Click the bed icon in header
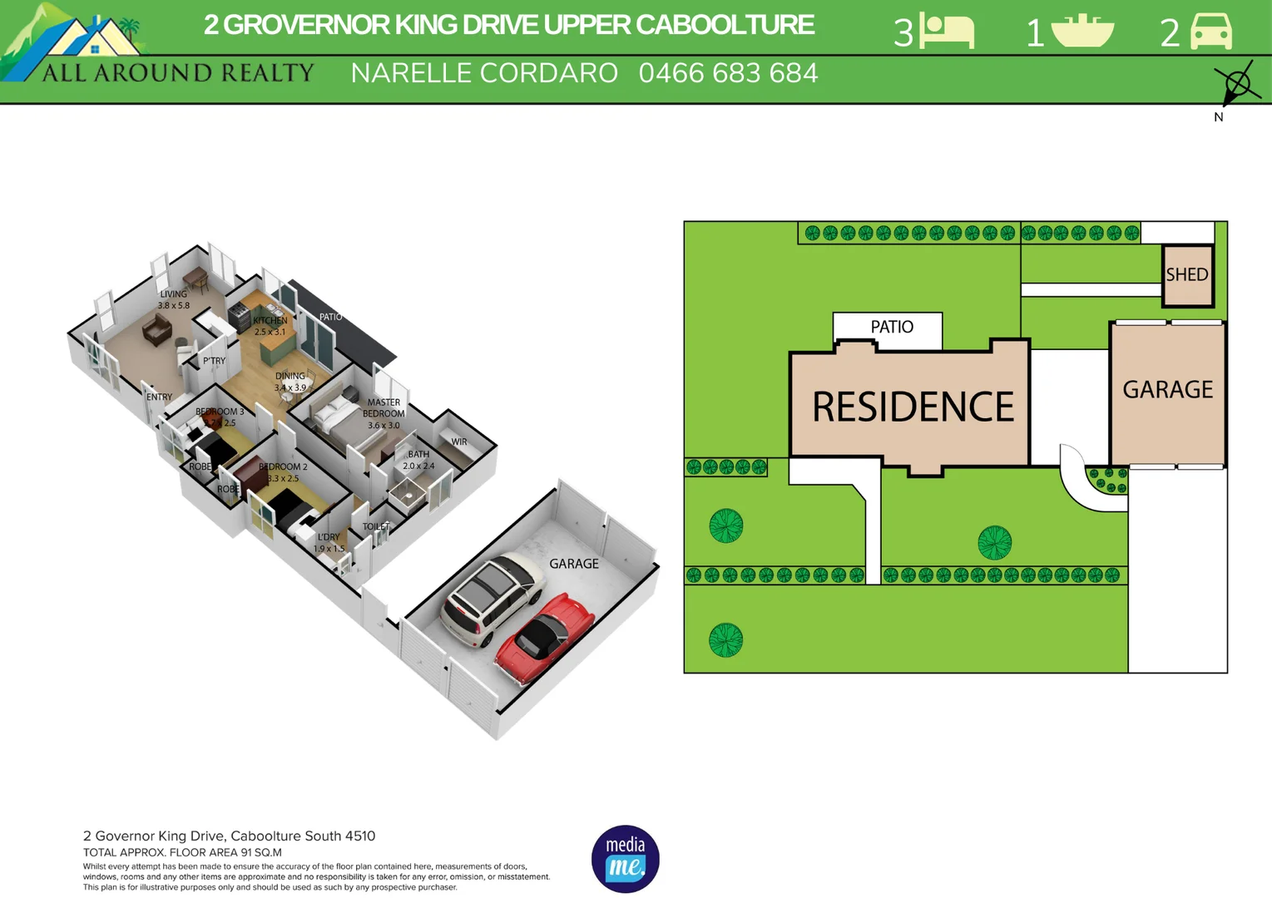Screen dimensions: 1272x898 (x=948, y=32)
